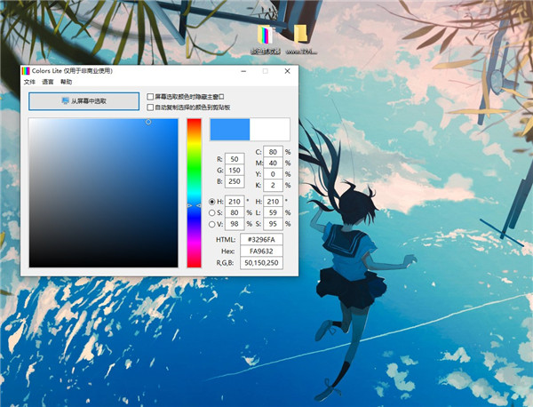Click the R value field showing 50
Screen dimensions: 533x407
click(235, 159)
